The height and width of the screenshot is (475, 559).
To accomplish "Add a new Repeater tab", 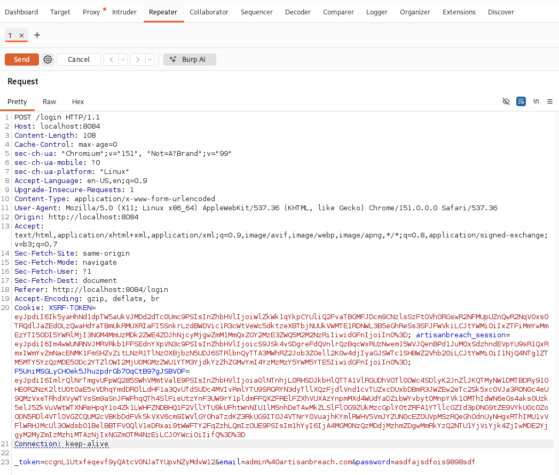I will (37, 35).
